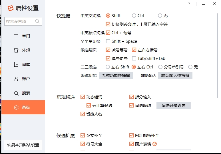Screen dimensions: 221x154
Task: Click the shirt icon beside 外观
Action: click(x=16, y=50)
